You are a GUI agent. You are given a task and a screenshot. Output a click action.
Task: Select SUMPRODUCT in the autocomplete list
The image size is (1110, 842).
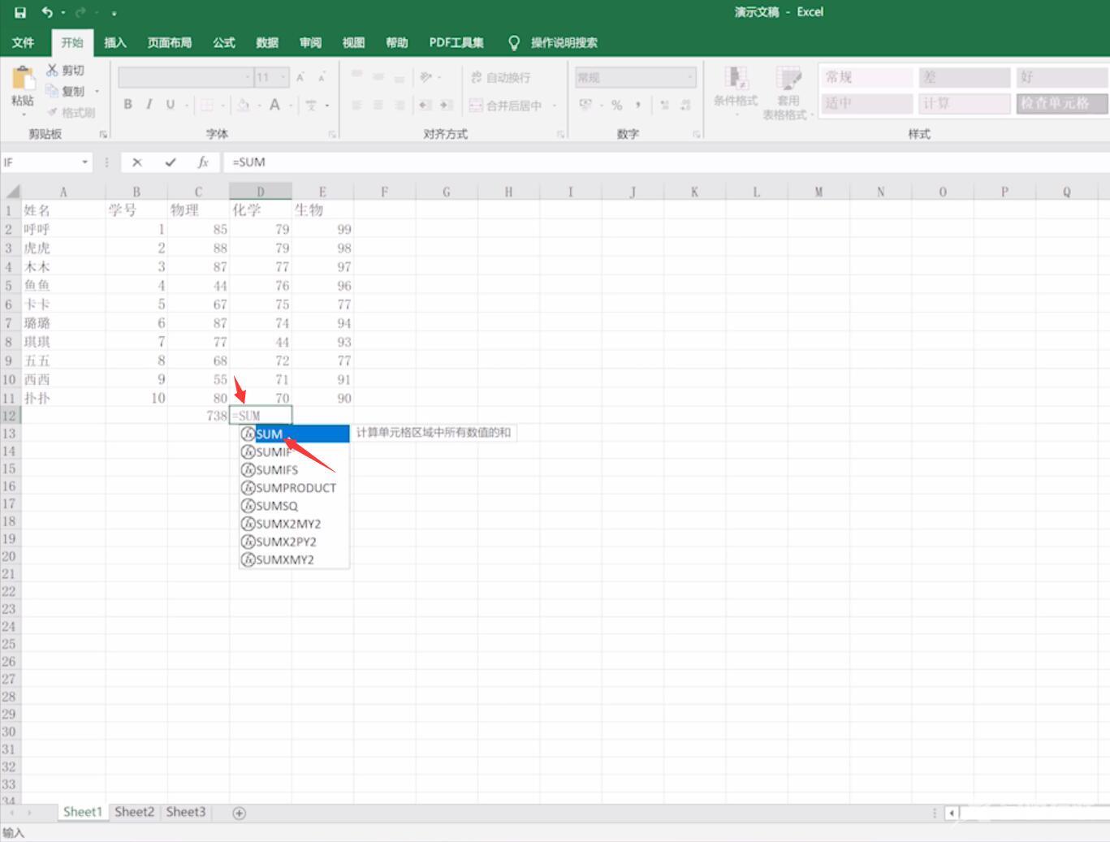coord(294,487)
